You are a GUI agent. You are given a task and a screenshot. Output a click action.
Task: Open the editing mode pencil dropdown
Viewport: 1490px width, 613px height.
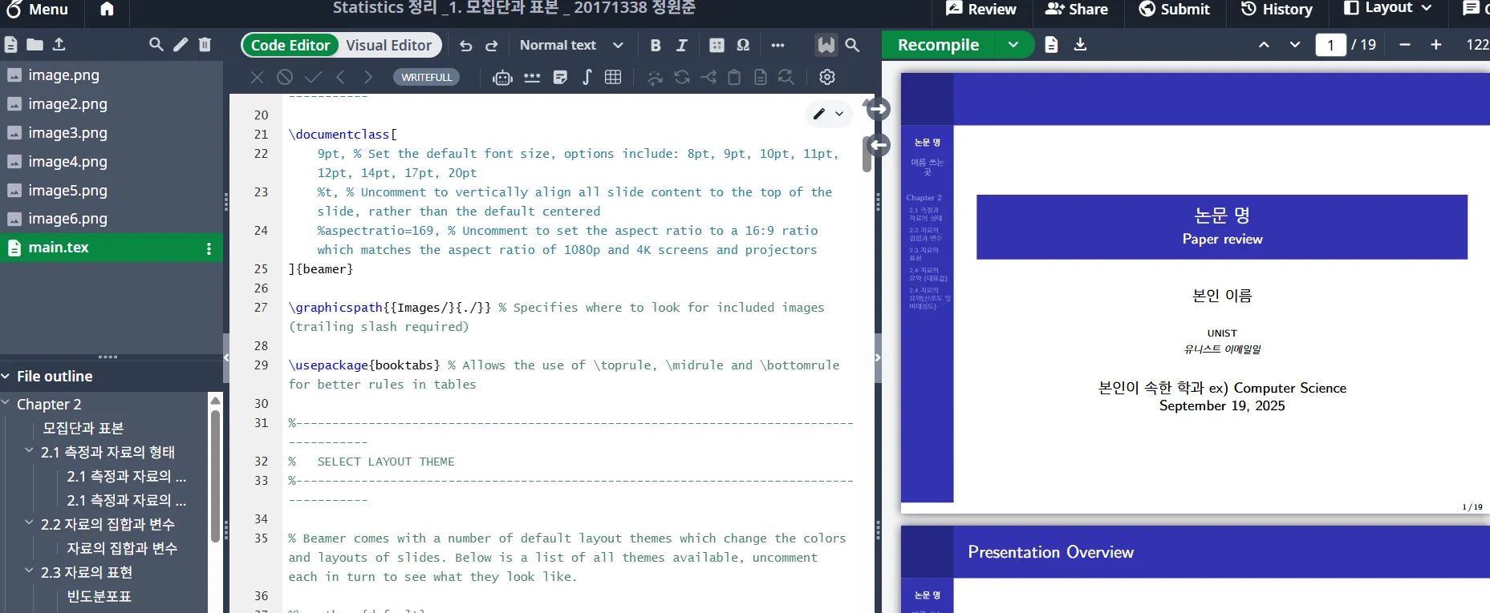(828, 114)
